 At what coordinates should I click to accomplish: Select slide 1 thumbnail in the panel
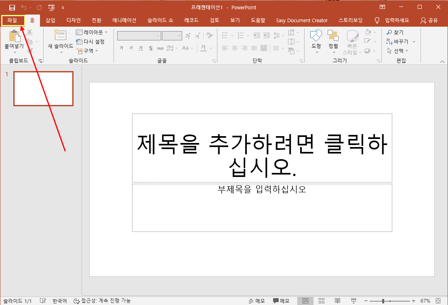(x=43, y=88)
